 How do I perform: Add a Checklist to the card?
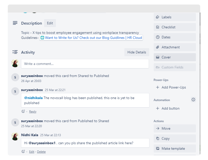point(175,27)
